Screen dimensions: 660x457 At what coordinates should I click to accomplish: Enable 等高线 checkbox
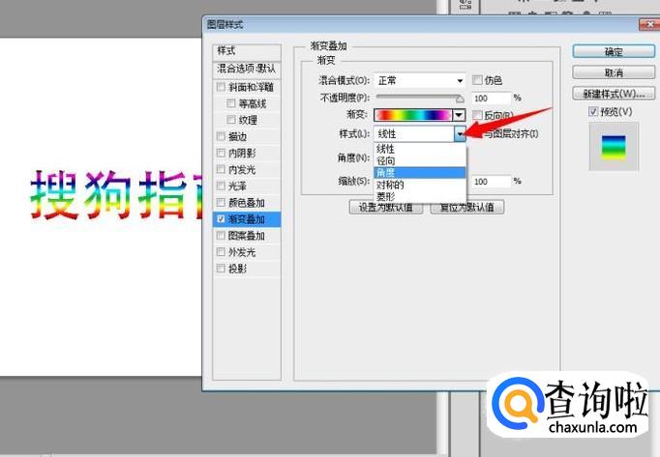(x=230, y=103)
